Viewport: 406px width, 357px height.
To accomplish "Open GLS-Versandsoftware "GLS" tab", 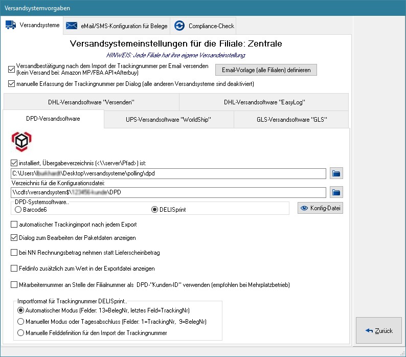I will click(291, 120).
